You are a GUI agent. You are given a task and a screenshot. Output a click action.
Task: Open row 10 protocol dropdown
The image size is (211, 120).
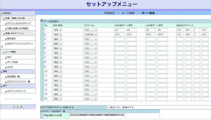tap(91, 71)
